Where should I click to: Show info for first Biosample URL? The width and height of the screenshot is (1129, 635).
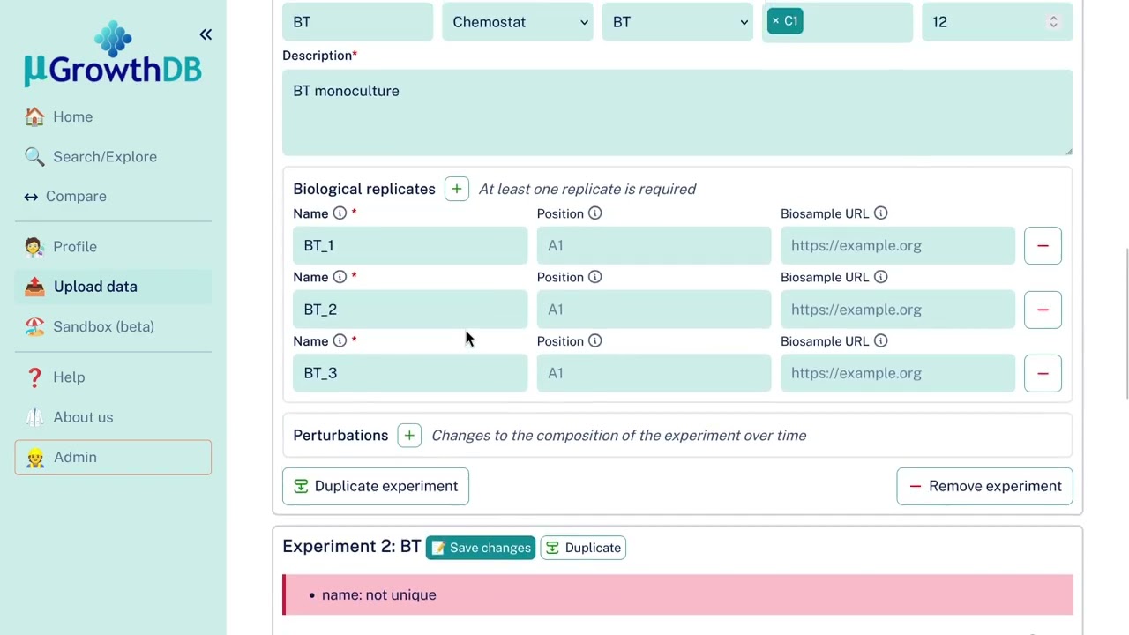[x=880, y=213]
